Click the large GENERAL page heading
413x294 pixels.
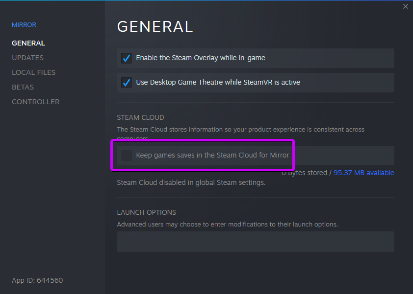pos(155,26)
